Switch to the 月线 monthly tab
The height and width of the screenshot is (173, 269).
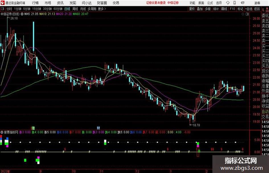(83, 9)
